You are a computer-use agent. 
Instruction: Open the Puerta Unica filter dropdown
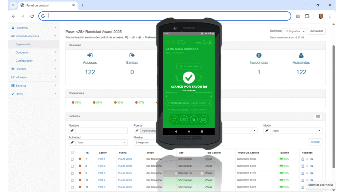[x=148, y=131]
